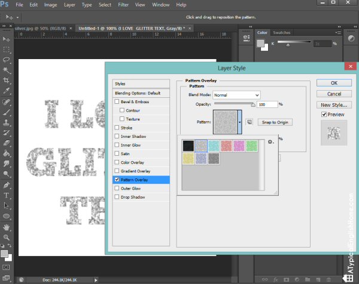359x284 pixels.
Task: Cancel the Layer Style dialog
Action: (334, 94)
